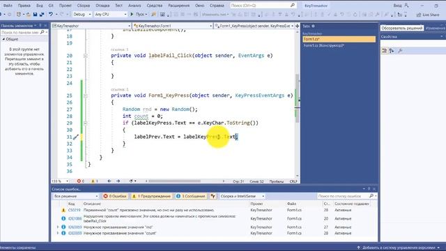Click the screwdriver quick-action icon on line 31
Screen dimensions: 446x251
(x=76, y=137)
